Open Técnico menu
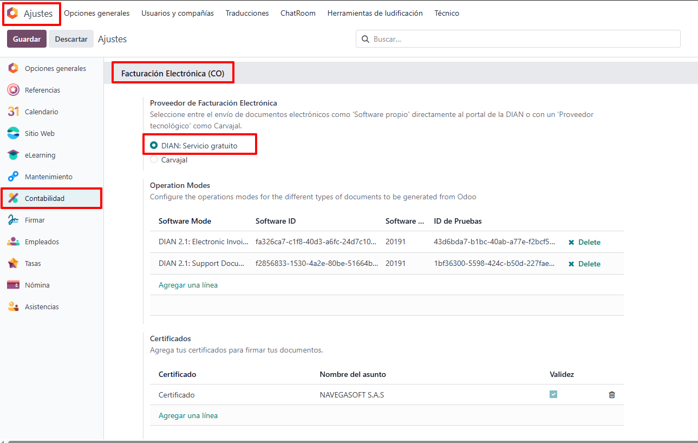The image size is (698, 443). [447, 14]
